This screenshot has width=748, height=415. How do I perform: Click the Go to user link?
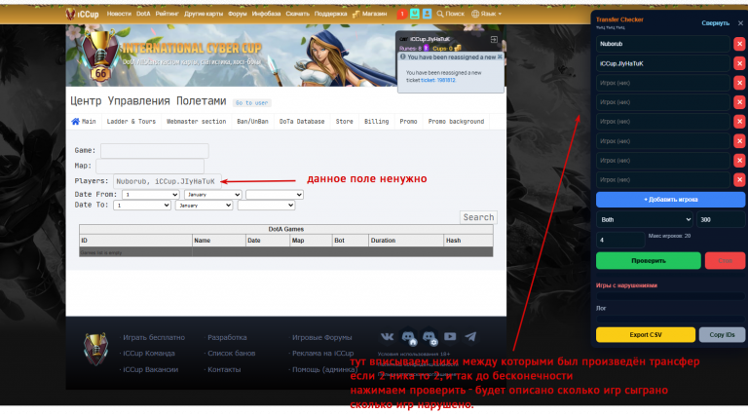pyautogui.click(x=251, y=103)
